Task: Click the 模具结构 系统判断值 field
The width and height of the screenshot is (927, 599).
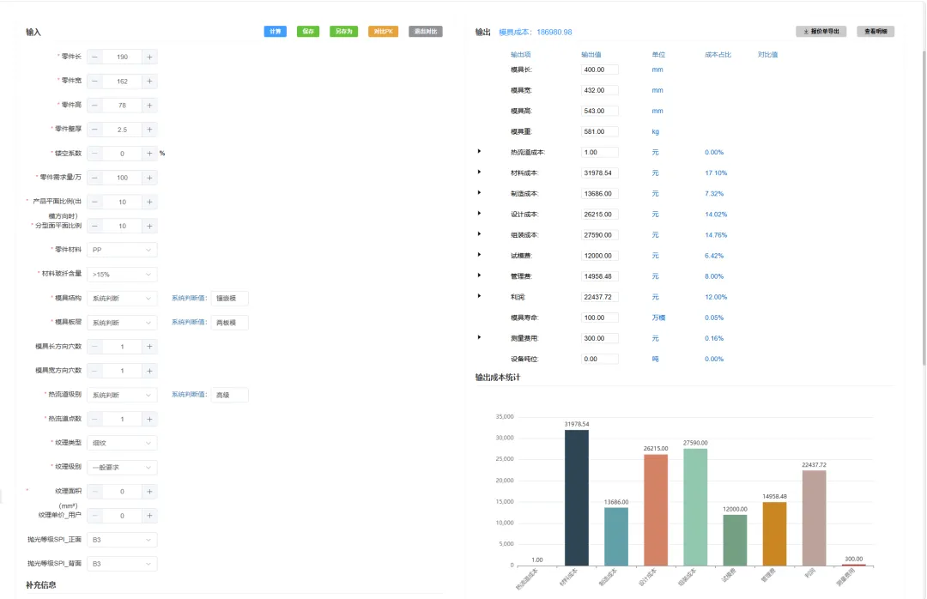Action: tap(229, 299)
